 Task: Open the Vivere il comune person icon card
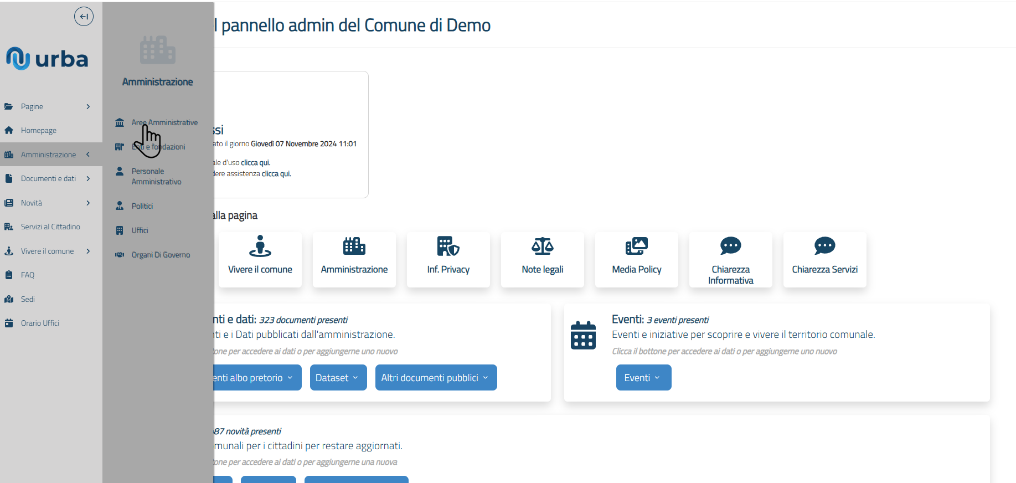260,259
